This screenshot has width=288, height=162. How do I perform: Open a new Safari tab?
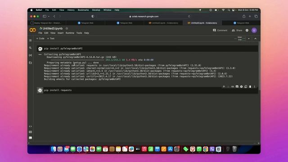pyautogui.click(x=250, y=16)
